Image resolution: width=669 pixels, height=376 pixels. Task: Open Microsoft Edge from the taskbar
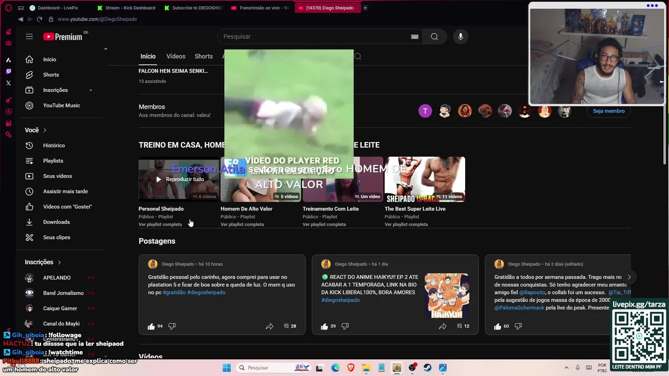coord(336,368)
